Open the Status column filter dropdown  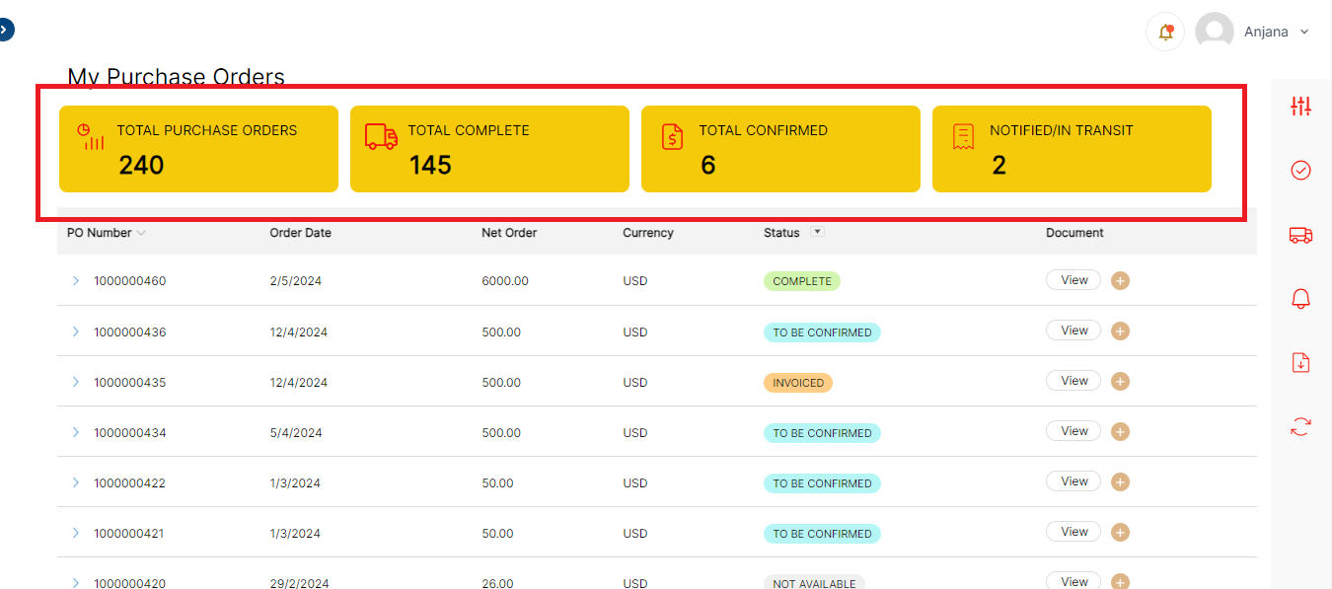tap(816, 232)
